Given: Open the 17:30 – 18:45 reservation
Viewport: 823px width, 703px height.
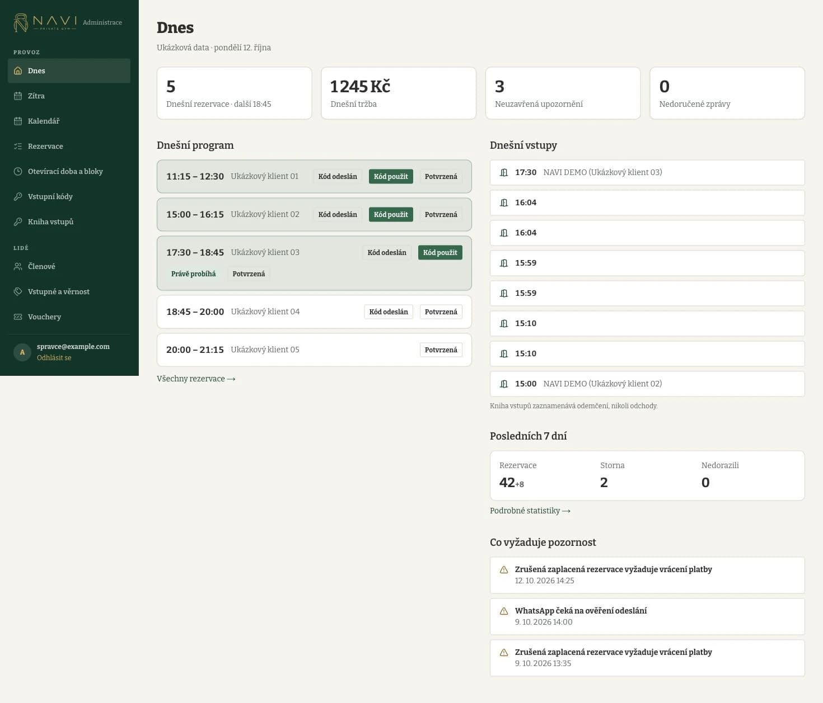Looking at the screenshot, I should pos(314,263).
